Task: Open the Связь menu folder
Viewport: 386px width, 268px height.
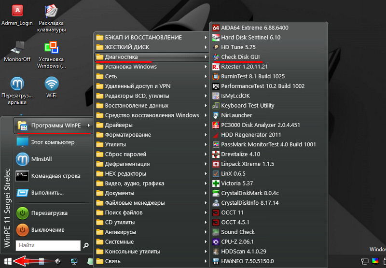Action: click(x=152, y=261)
